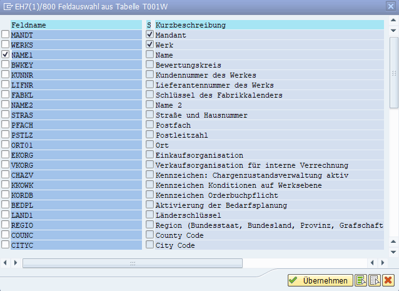Select the KORDB field name cell
Image resolution: width=399 pixels, height=291 pixels.
pos(76,195)
